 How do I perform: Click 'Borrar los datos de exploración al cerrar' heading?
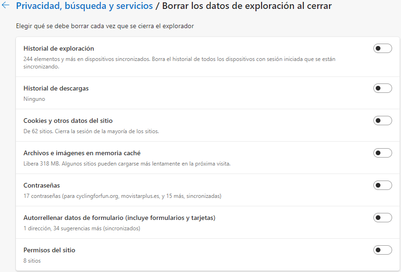(247, 6)
